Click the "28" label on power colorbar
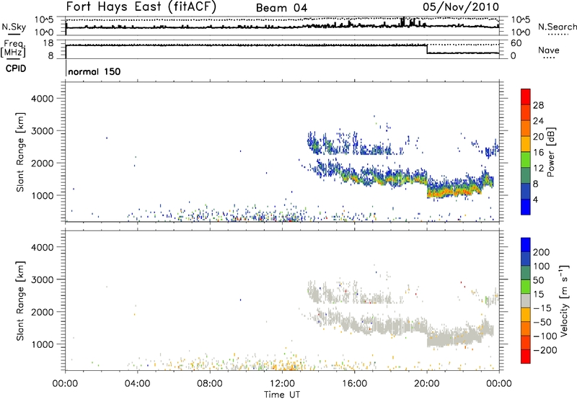Screen dimensions: 577x399 (538, 105)
